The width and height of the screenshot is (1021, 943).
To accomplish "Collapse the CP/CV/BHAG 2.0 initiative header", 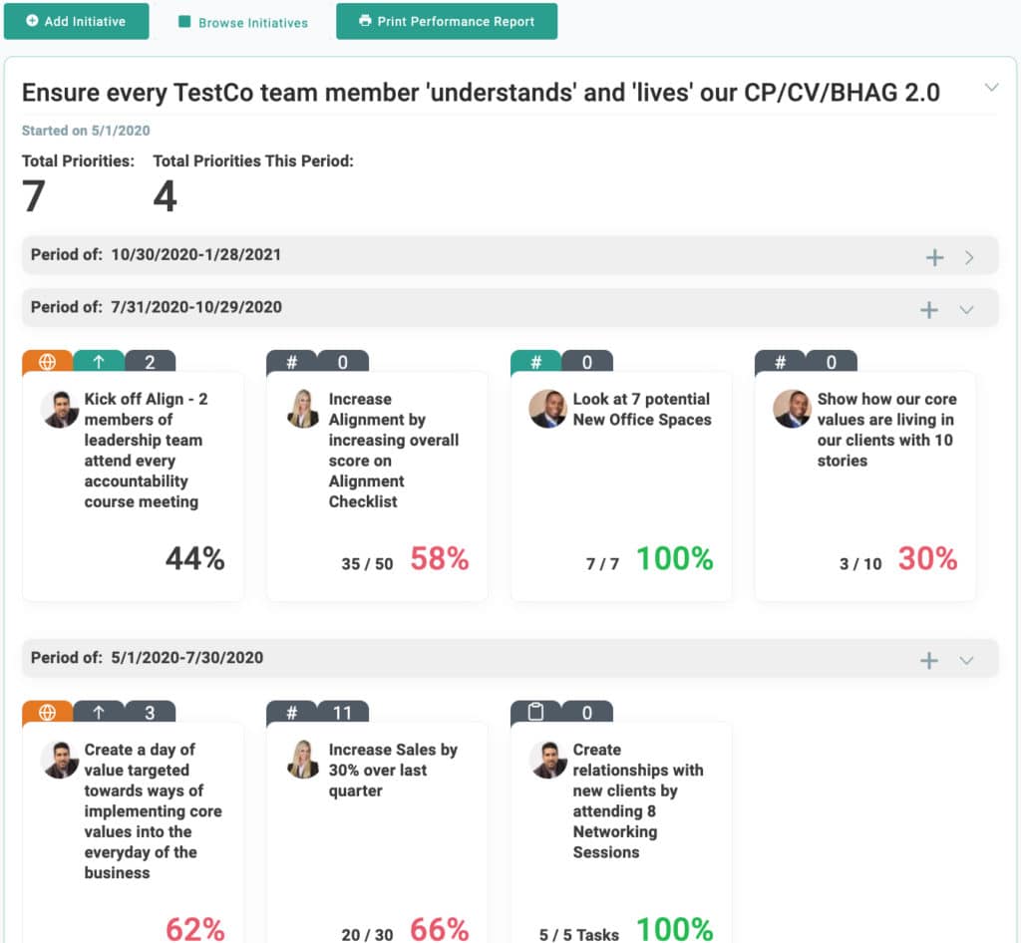I will coord(992,88).
